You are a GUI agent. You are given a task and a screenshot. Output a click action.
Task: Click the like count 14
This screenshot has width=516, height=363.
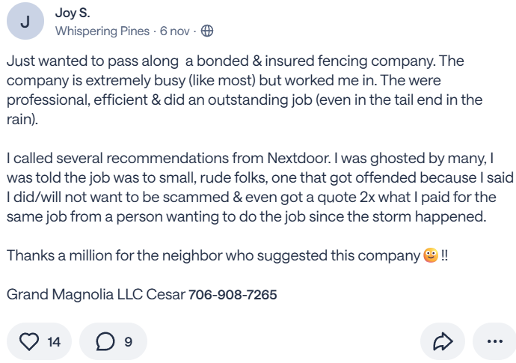coord(54,342)
